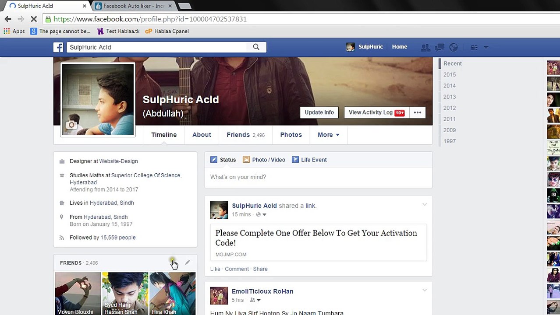560x315 pixels.
Task: Close the Facebook Auto liker tab
Action: tap(170, 6)
